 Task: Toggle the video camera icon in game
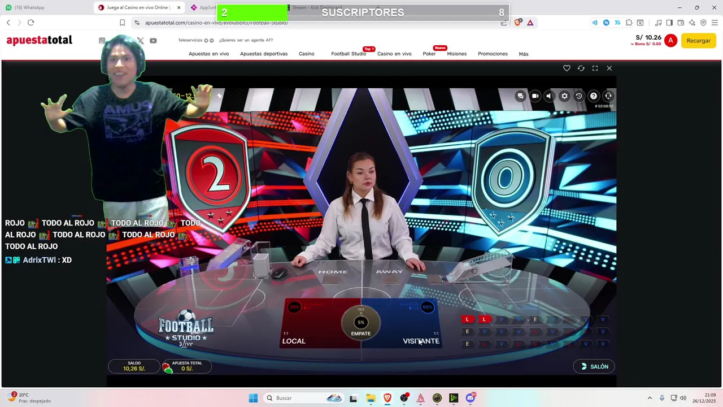535,96
